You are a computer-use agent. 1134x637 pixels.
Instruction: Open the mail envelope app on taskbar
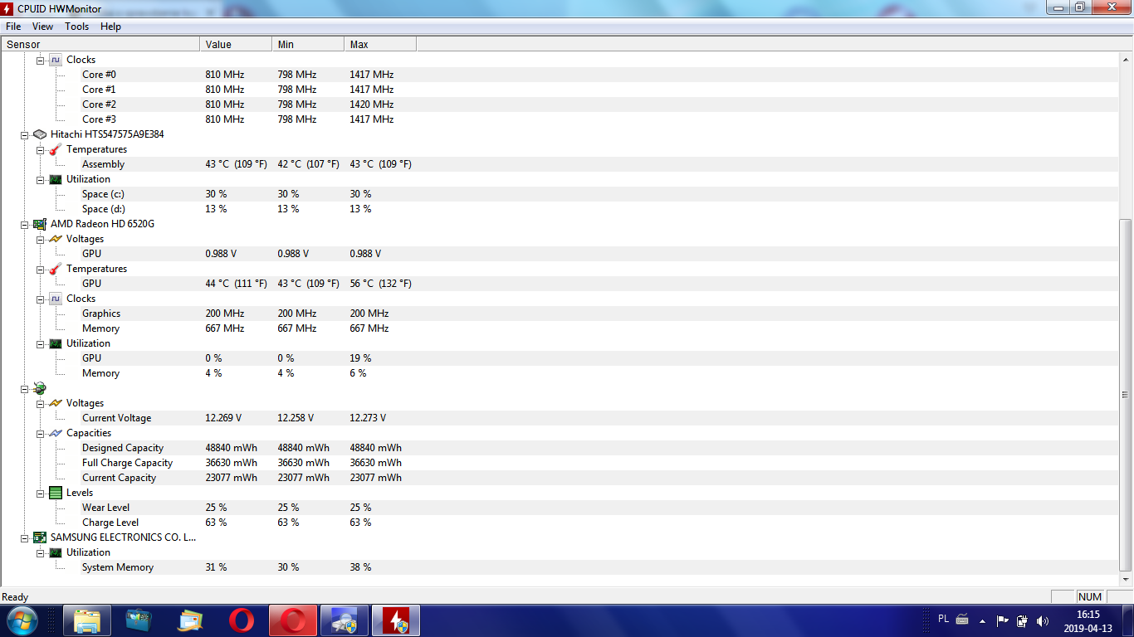coord(190,620)
